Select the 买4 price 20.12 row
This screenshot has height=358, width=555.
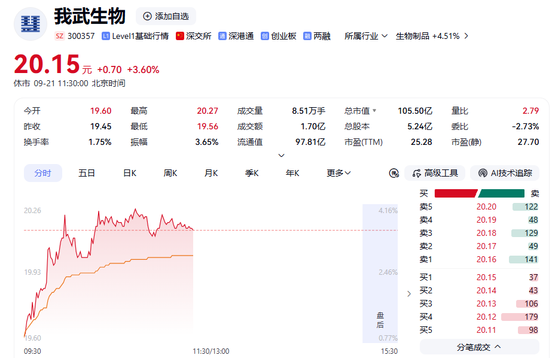(x=479, y=317)
